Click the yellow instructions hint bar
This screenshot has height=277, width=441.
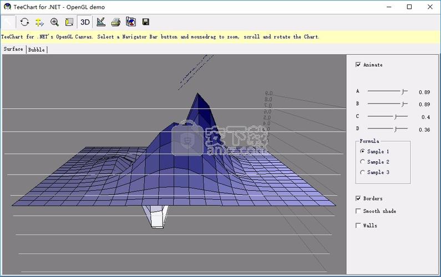[220, 37]
